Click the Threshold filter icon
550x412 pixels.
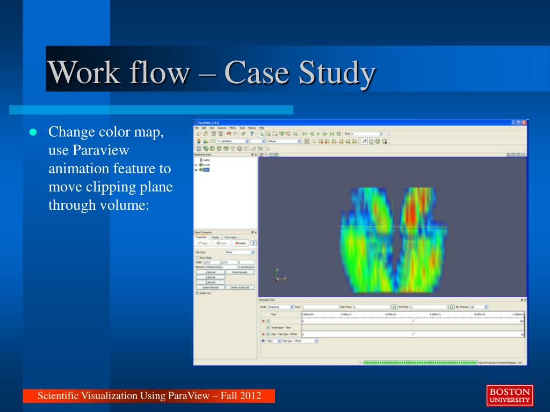226,149
